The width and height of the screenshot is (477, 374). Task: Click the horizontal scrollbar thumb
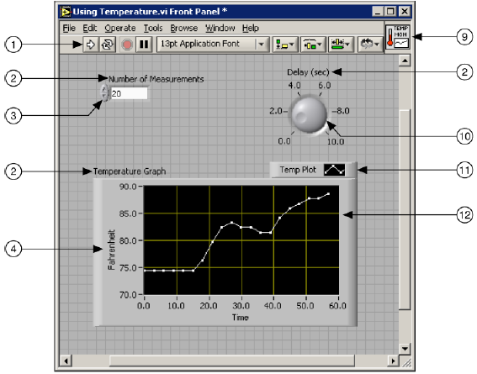pos(232,361)
